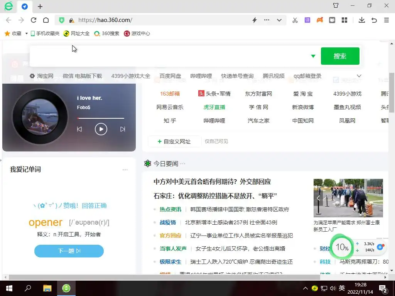Image resolution: width=395 pixels, height=296 pixels.
Task: Reload the page with refresh icon
Action: click(34, 20)
